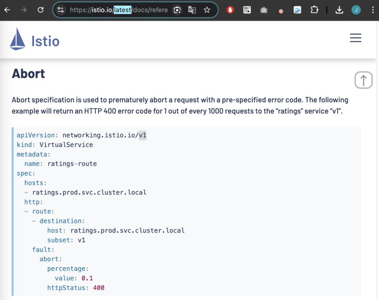This screenshot has width=379, height=300.
Task: Search the page with Google Lens icon
Action: (177, 10)
